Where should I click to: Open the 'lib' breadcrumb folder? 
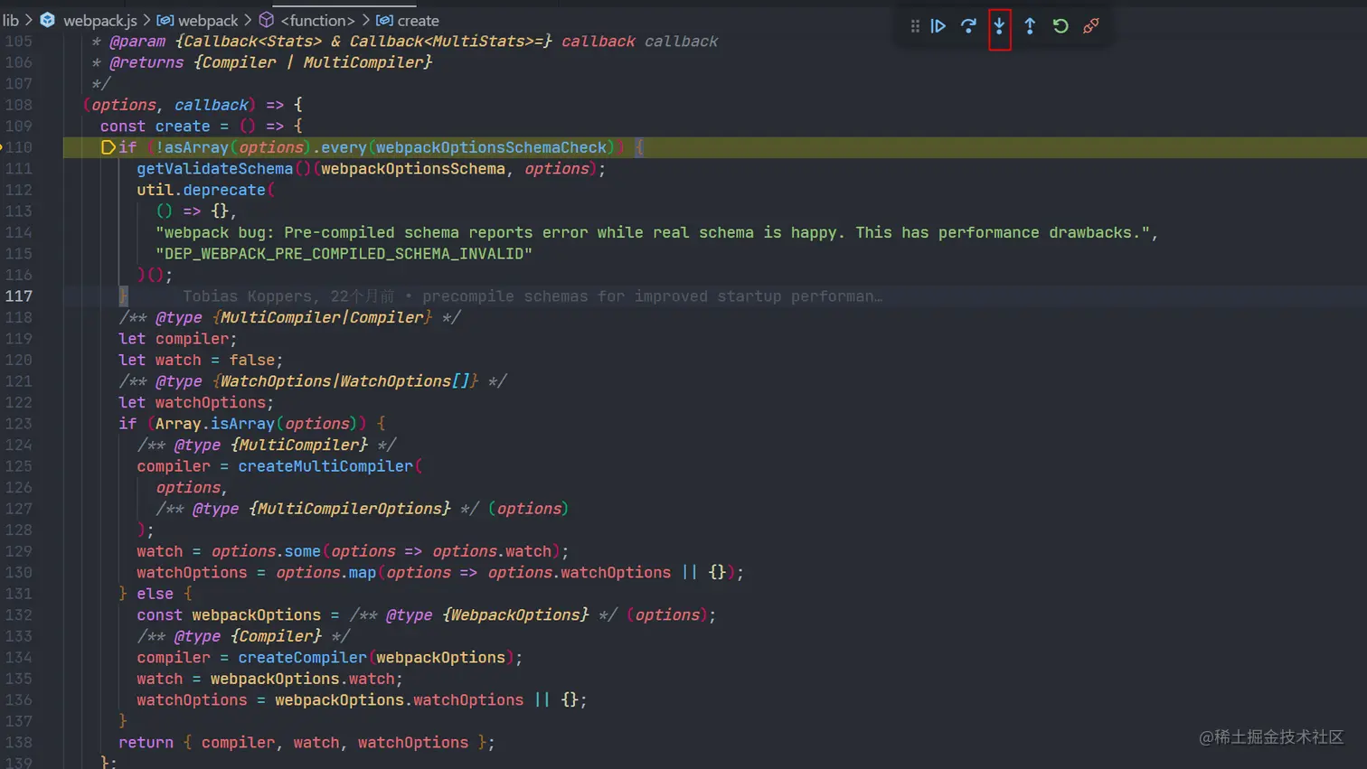[10, 20]
